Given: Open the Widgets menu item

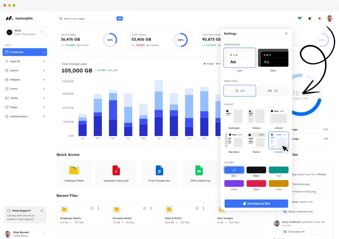Looking at the screenshot, I should (25, 80).
